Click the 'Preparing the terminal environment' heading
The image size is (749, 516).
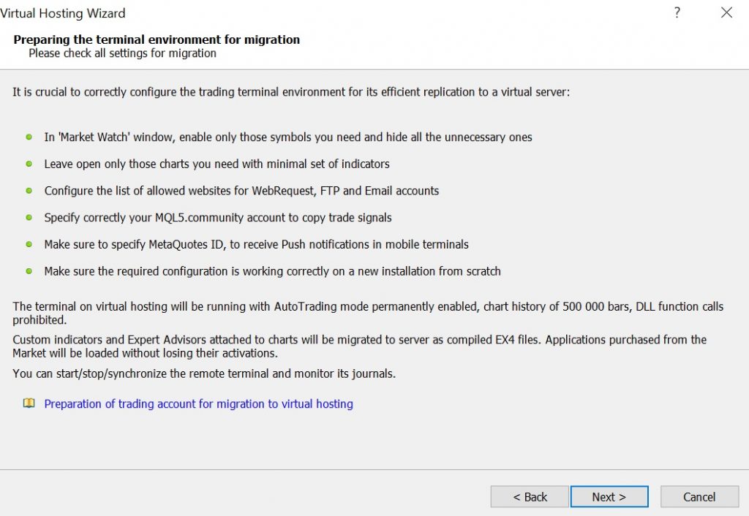[x=157, y=39]
